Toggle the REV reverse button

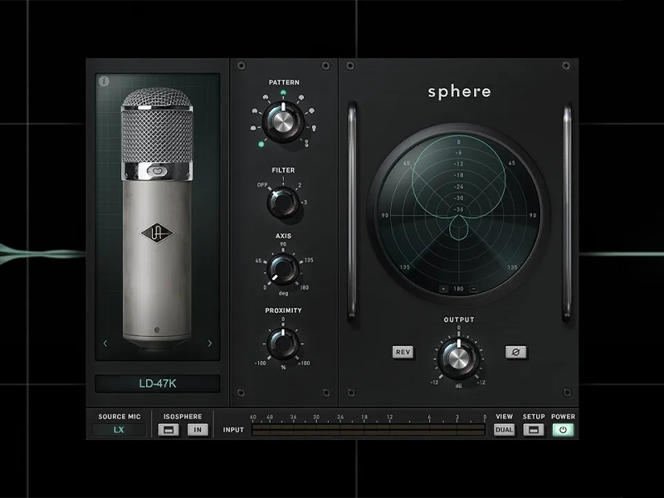[403, 352]
